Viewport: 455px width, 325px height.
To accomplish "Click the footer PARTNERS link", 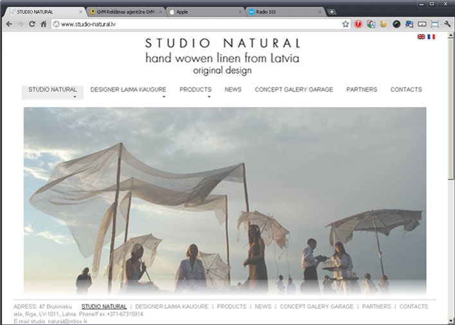I will 377,307.
